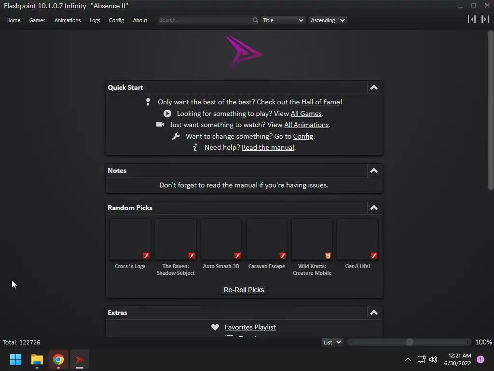Open Get A Life! thumbnail
Image resolution: width=494 pixels, height=371 pixels.
[x=357, y=240]
